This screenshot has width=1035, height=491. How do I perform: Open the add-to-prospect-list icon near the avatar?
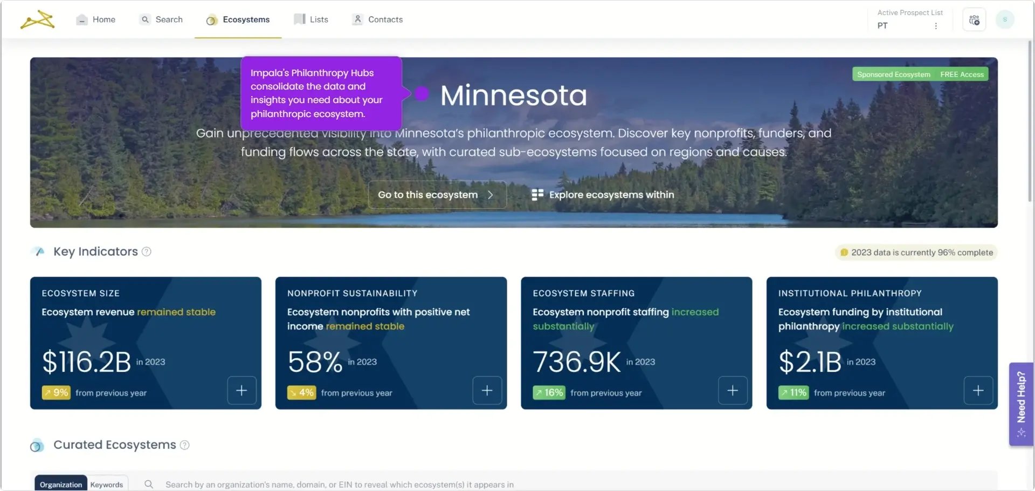pos(974,19)
